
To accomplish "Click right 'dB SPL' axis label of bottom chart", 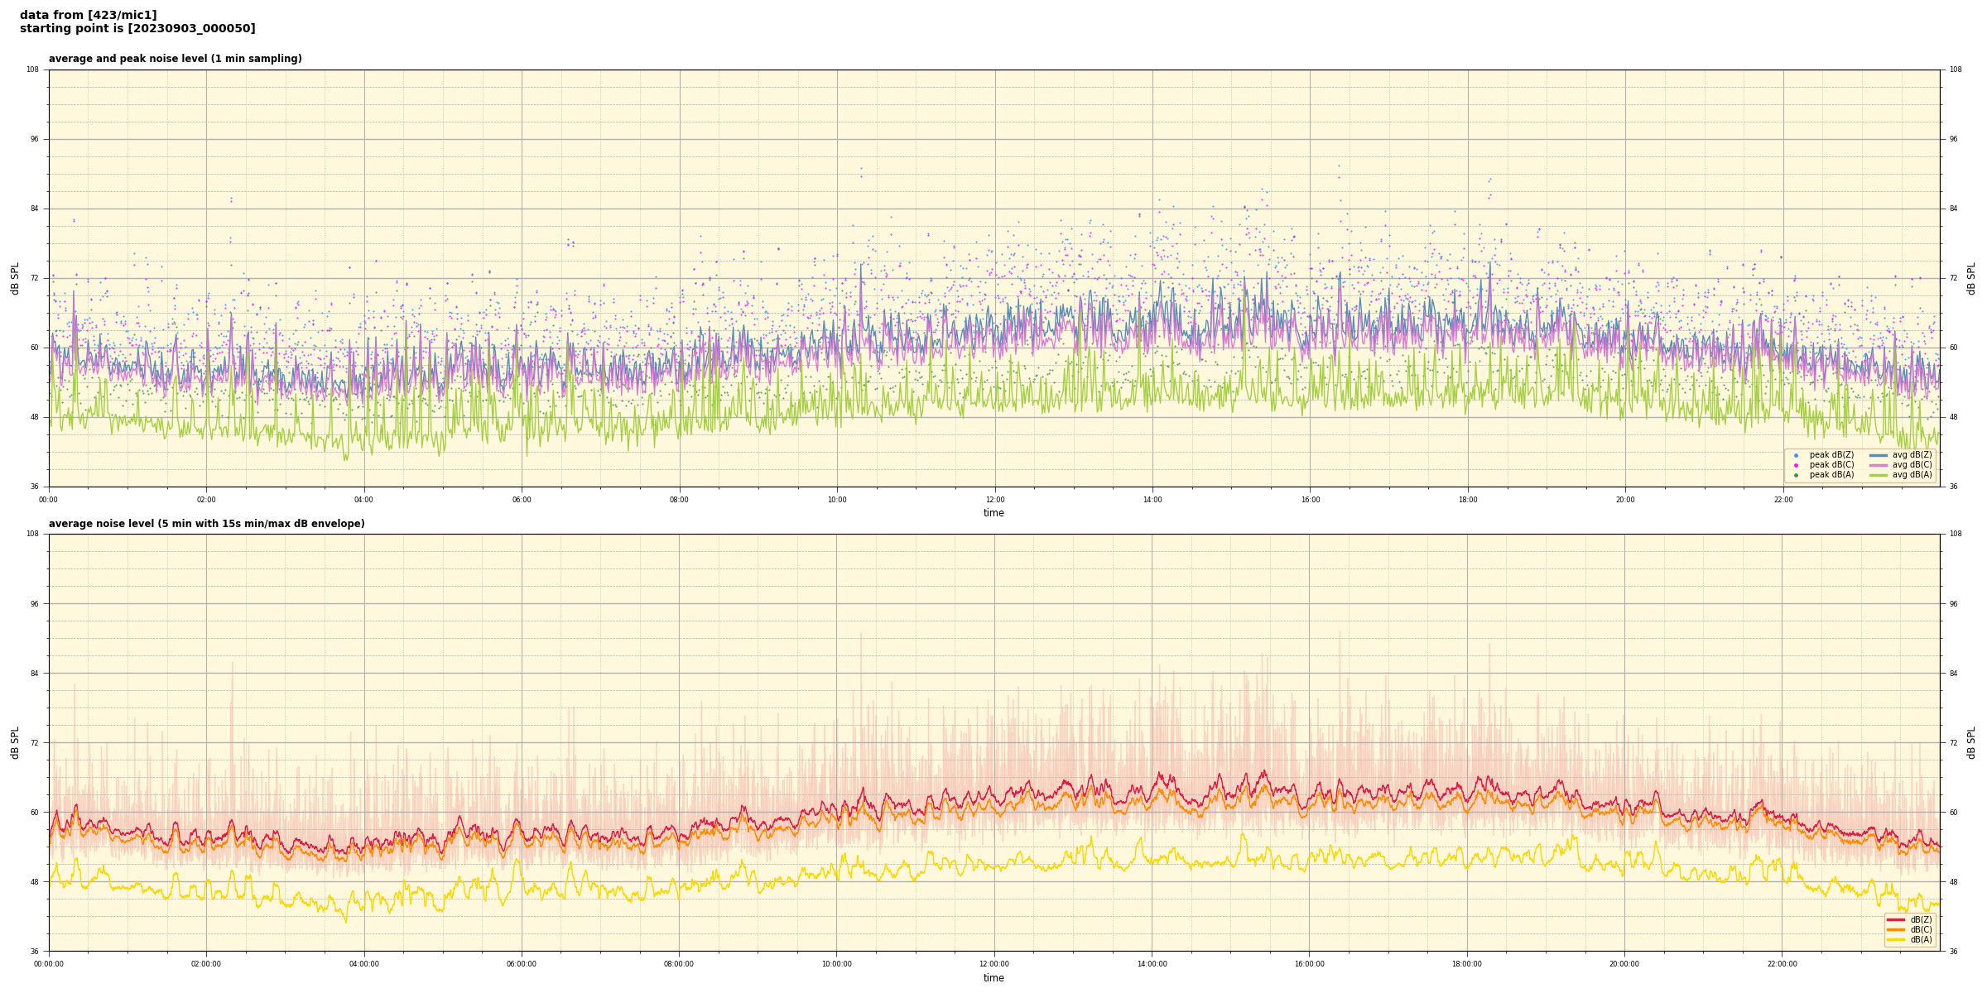I will (1971, 742).
